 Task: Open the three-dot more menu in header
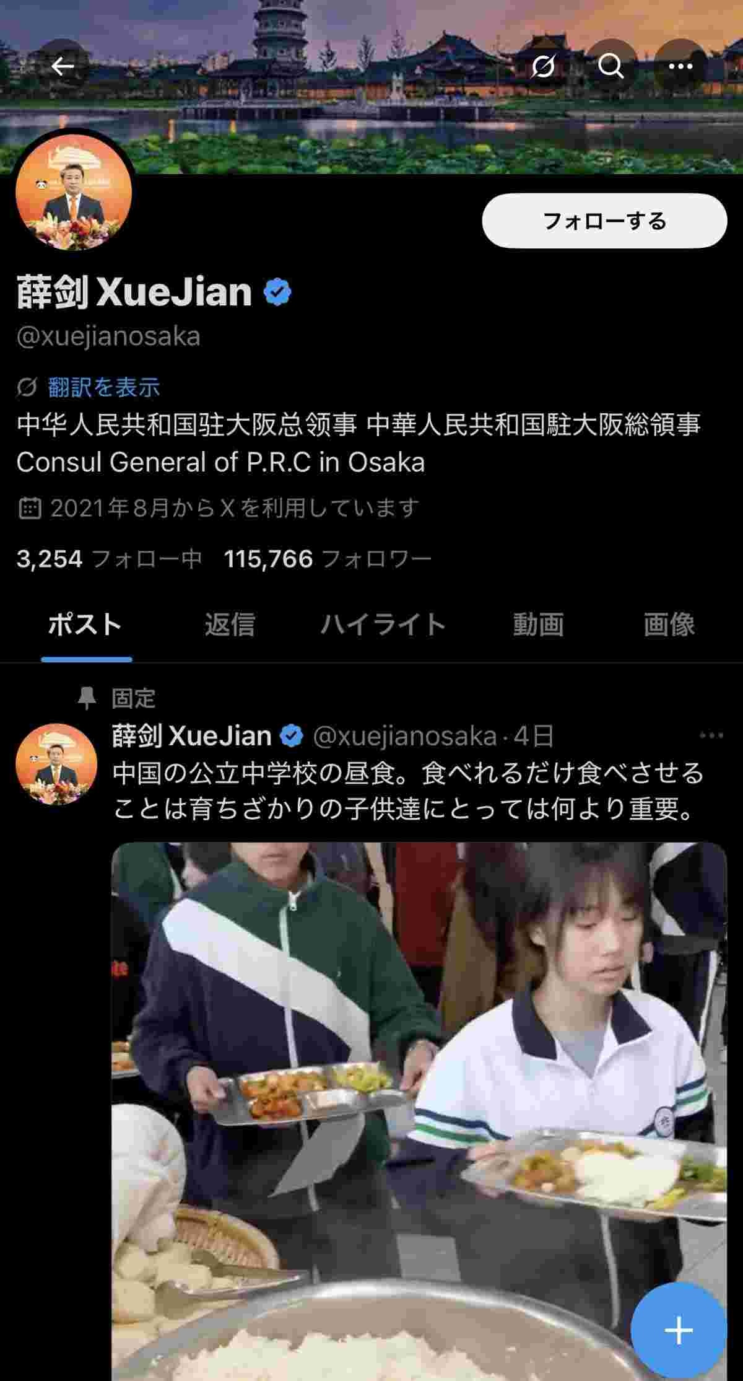680,66
